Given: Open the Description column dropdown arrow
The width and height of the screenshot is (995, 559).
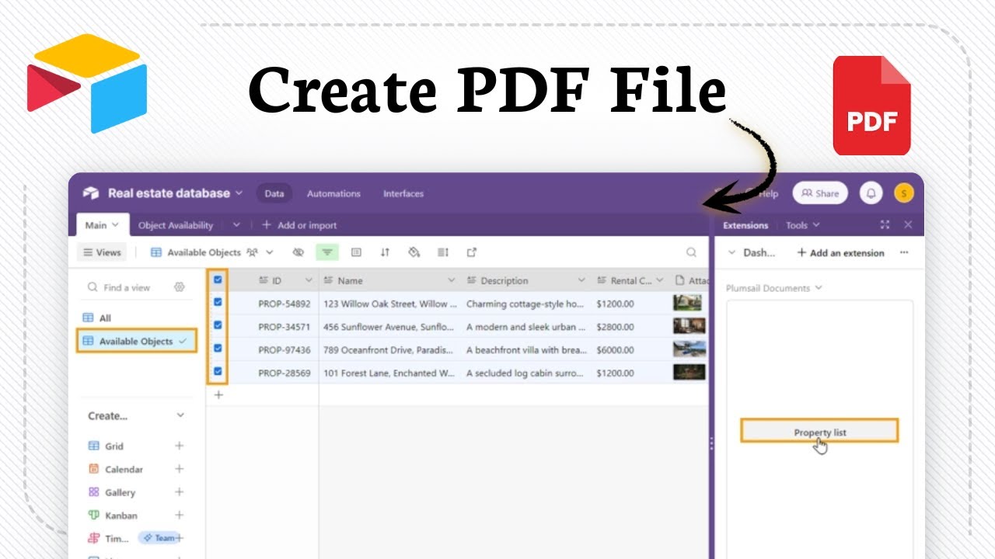Looking at the screenshot, I should tap(581, 280).
